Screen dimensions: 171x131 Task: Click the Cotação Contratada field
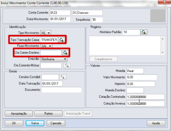[146, 97]
